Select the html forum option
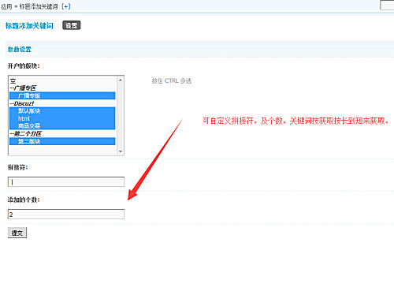 click(x=62, y=118)
